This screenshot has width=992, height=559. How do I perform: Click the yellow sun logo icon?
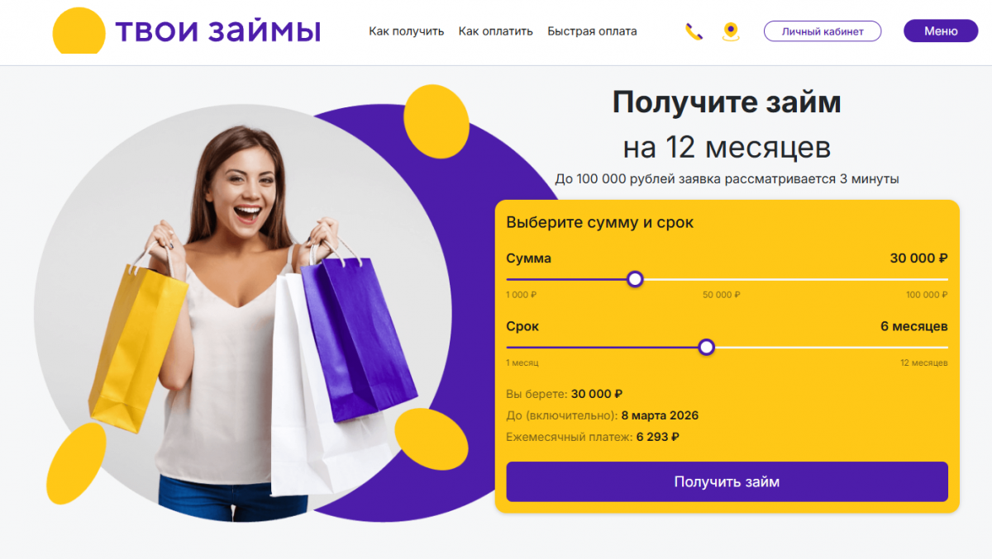79,31
